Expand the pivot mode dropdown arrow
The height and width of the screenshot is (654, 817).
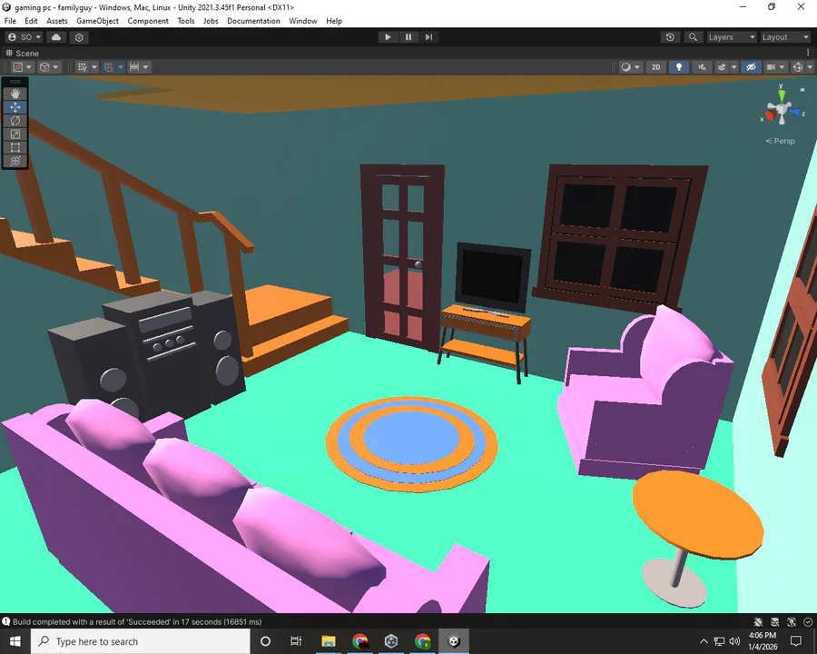(x=29, y=66)
